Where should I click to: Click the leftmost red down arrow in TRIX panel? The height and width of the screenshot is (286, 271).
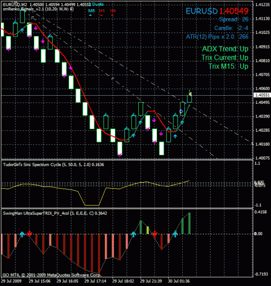[x=29, y=233]
